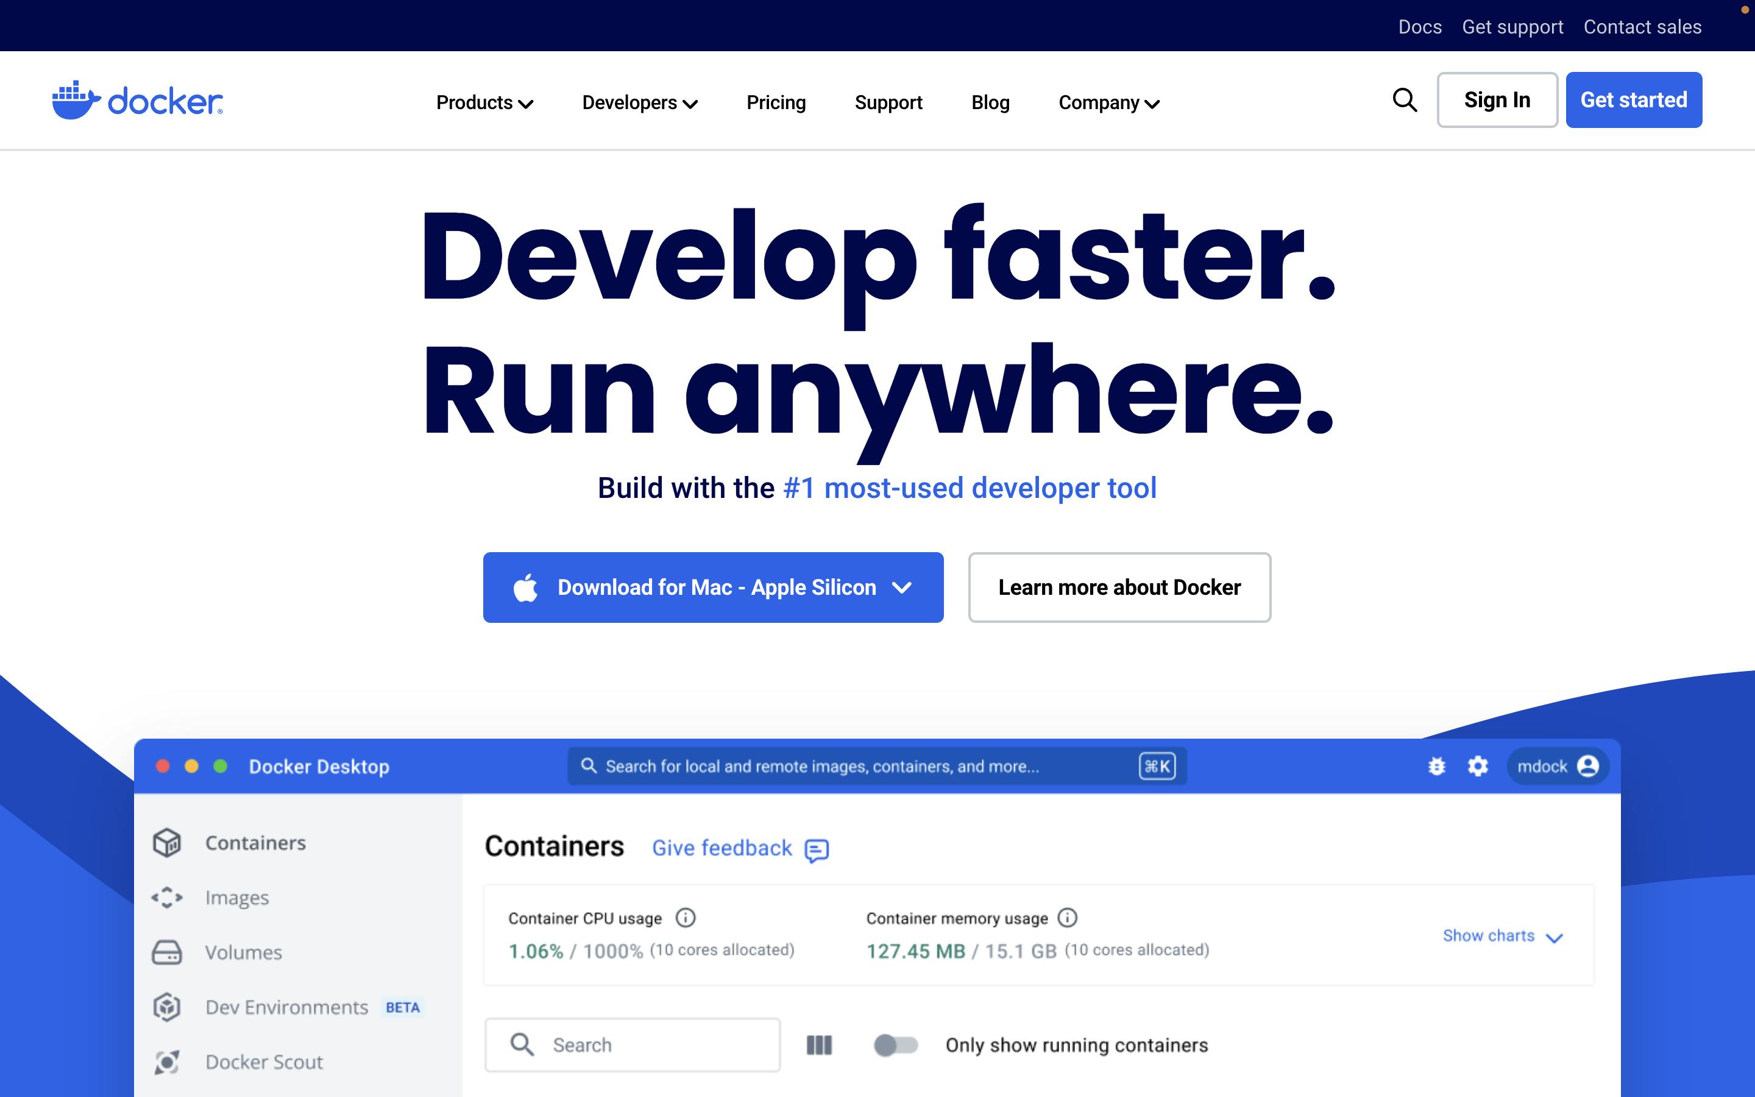Click Contact sales link
This screenshot has height=1097, width=1755.
tap(1643, 27)
